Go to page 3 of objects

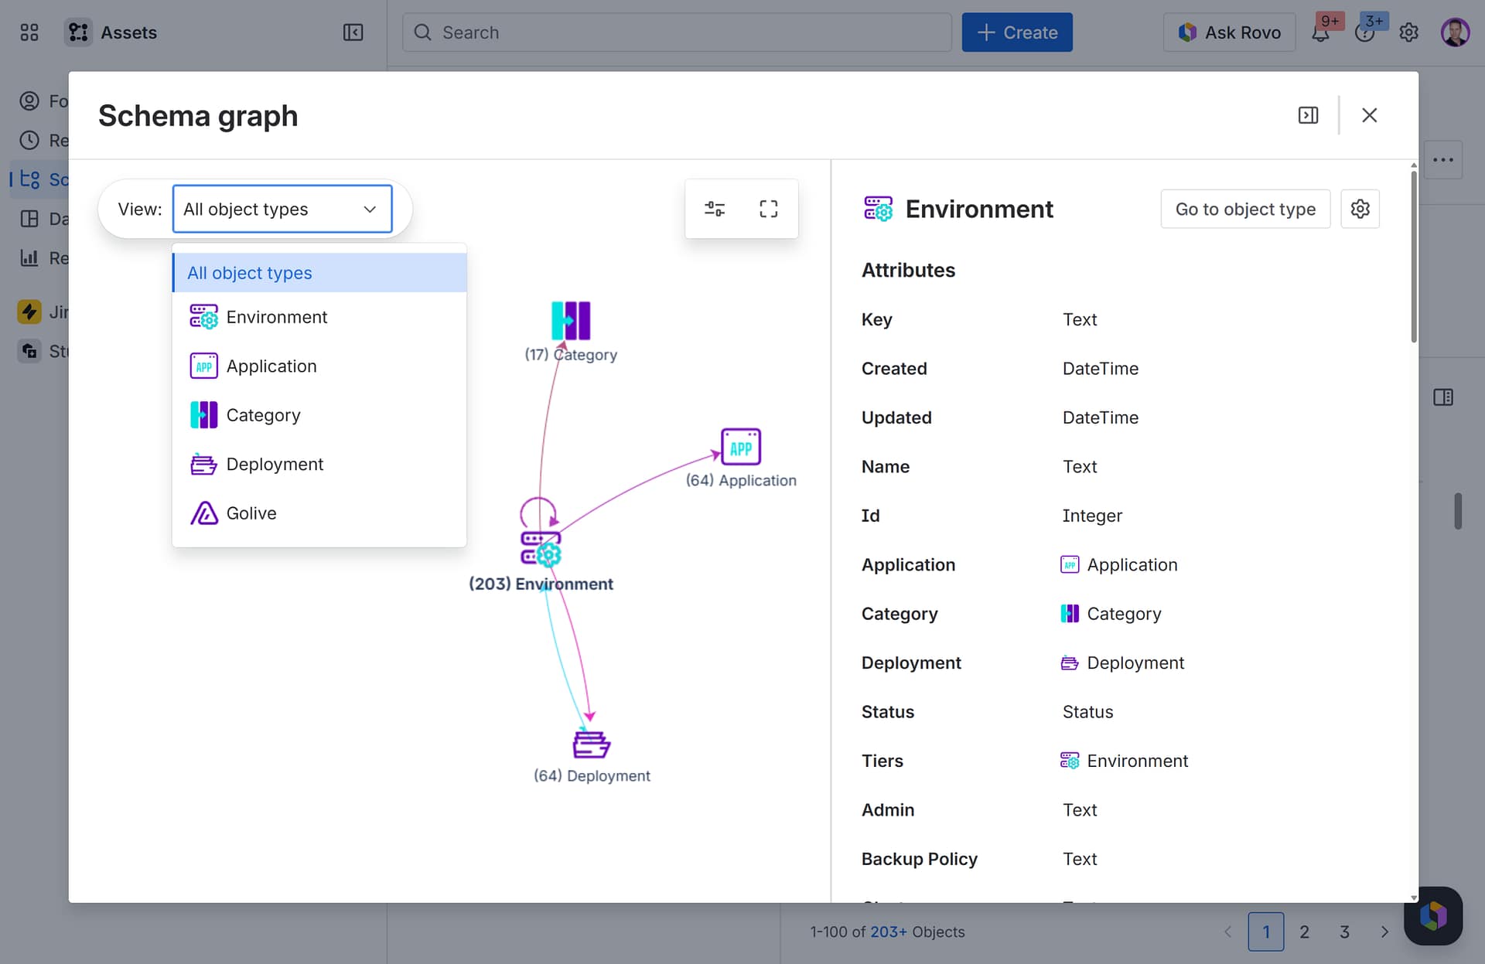pyautogui.click(x=1344, y=932)
